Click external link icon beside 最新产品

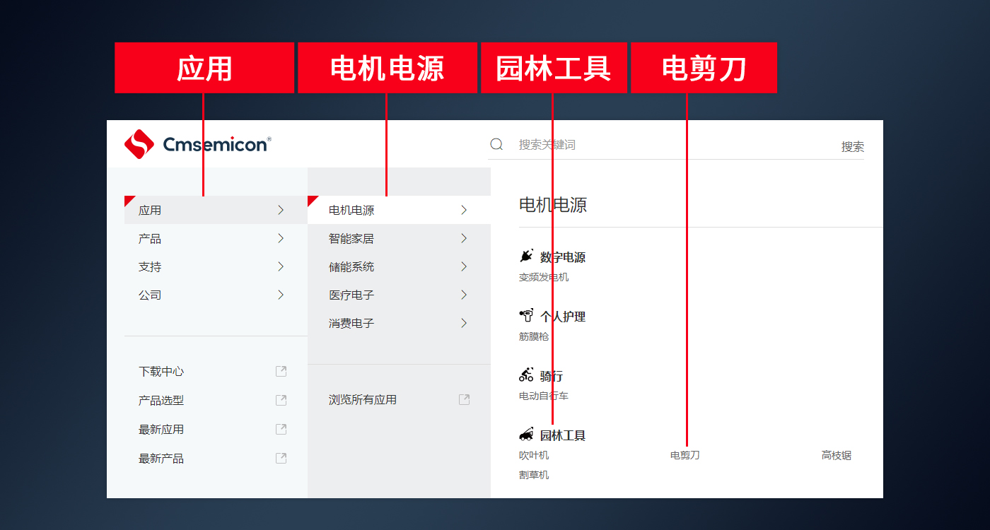click(281, 458)
